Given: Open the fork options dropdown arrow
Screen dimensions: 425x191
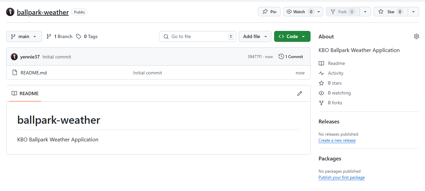Looking at the screenshot, I should [365, 12].
